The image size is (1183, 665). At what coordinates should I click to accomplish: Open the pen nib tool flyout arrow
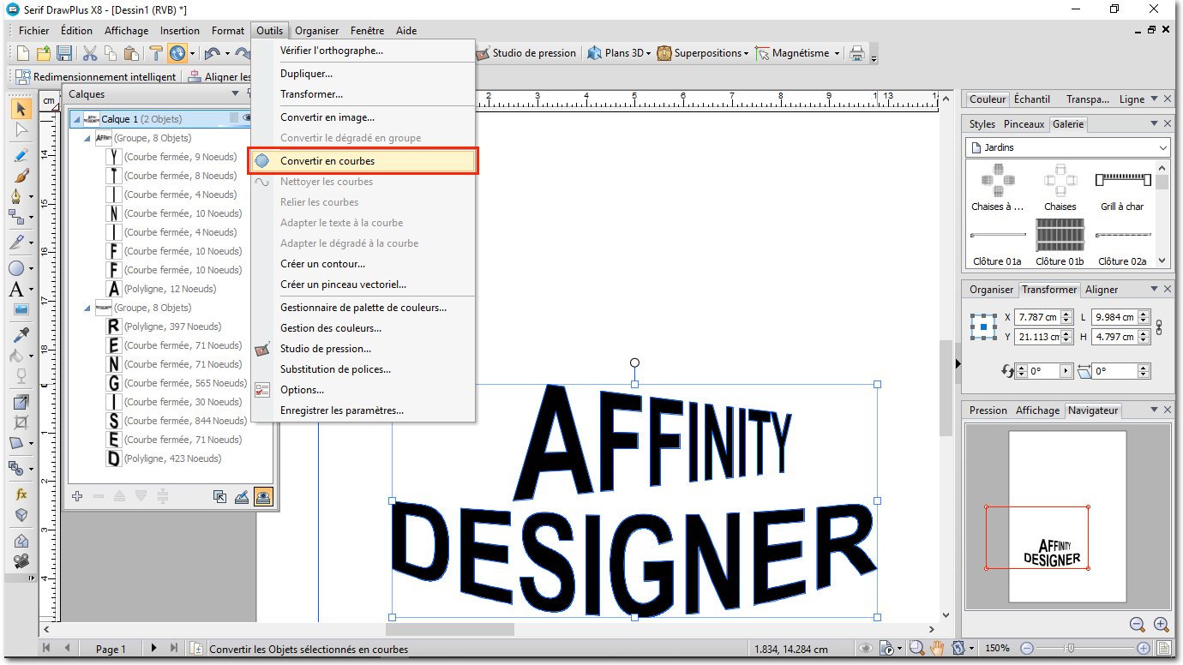coord(32,196)
